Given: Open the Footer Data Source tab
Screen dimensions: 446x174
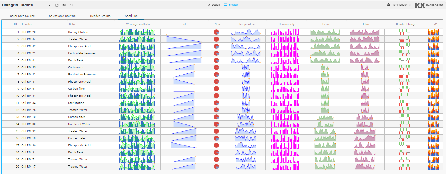Looking at the screenshot, I should coord(22,16).
